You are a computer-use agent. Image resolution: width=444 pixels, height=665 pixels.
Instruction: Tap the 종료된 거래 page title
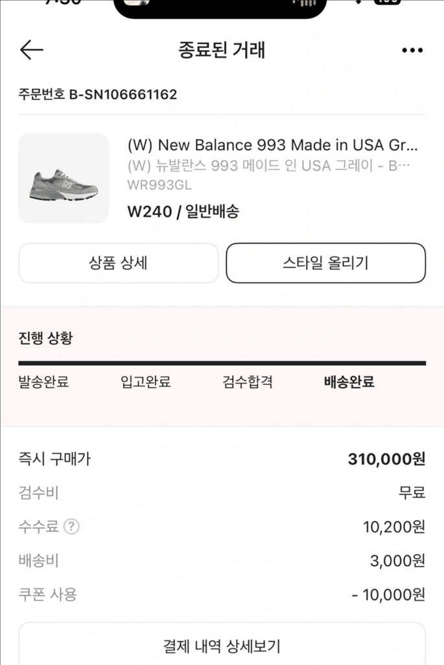pyautogui.click(x=222, y=50)
